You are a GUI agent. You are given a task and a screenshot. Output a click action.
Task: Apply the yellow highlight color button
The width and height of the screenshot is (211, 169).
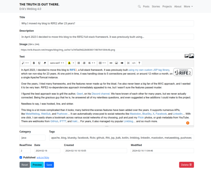pos(69,63)
